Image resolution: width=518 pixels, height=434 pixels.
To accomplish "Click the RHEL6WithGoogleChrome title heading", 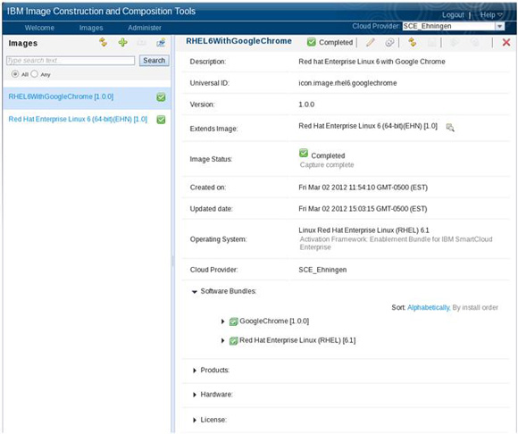I will point(238,41).
